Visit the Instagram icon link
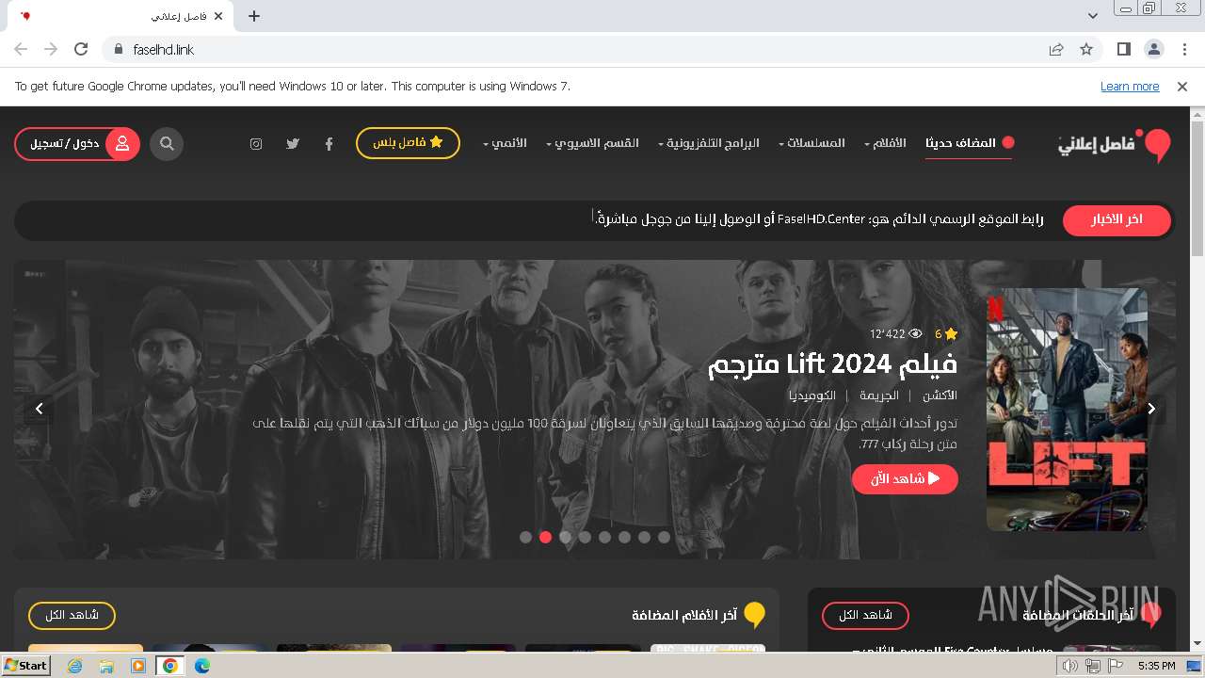The height and width of the screenshot is (678, 1205). click(x=256, y=144)
